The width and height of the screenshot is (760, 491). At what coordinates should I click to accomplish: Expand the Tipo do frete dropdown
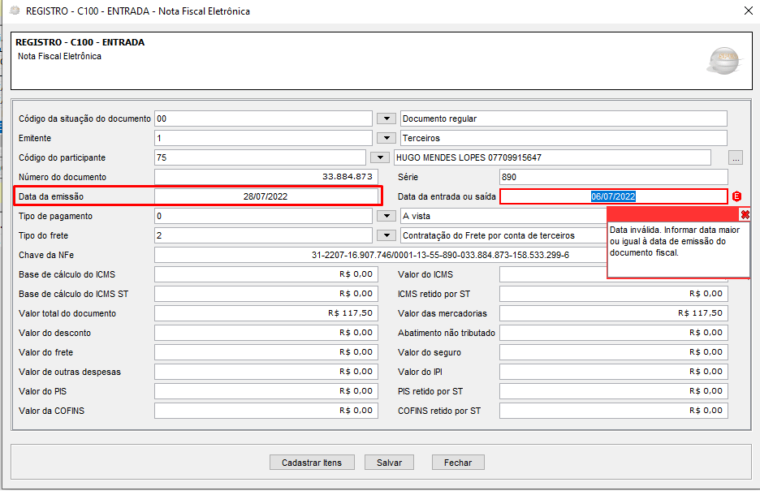(x=386, y=235)
